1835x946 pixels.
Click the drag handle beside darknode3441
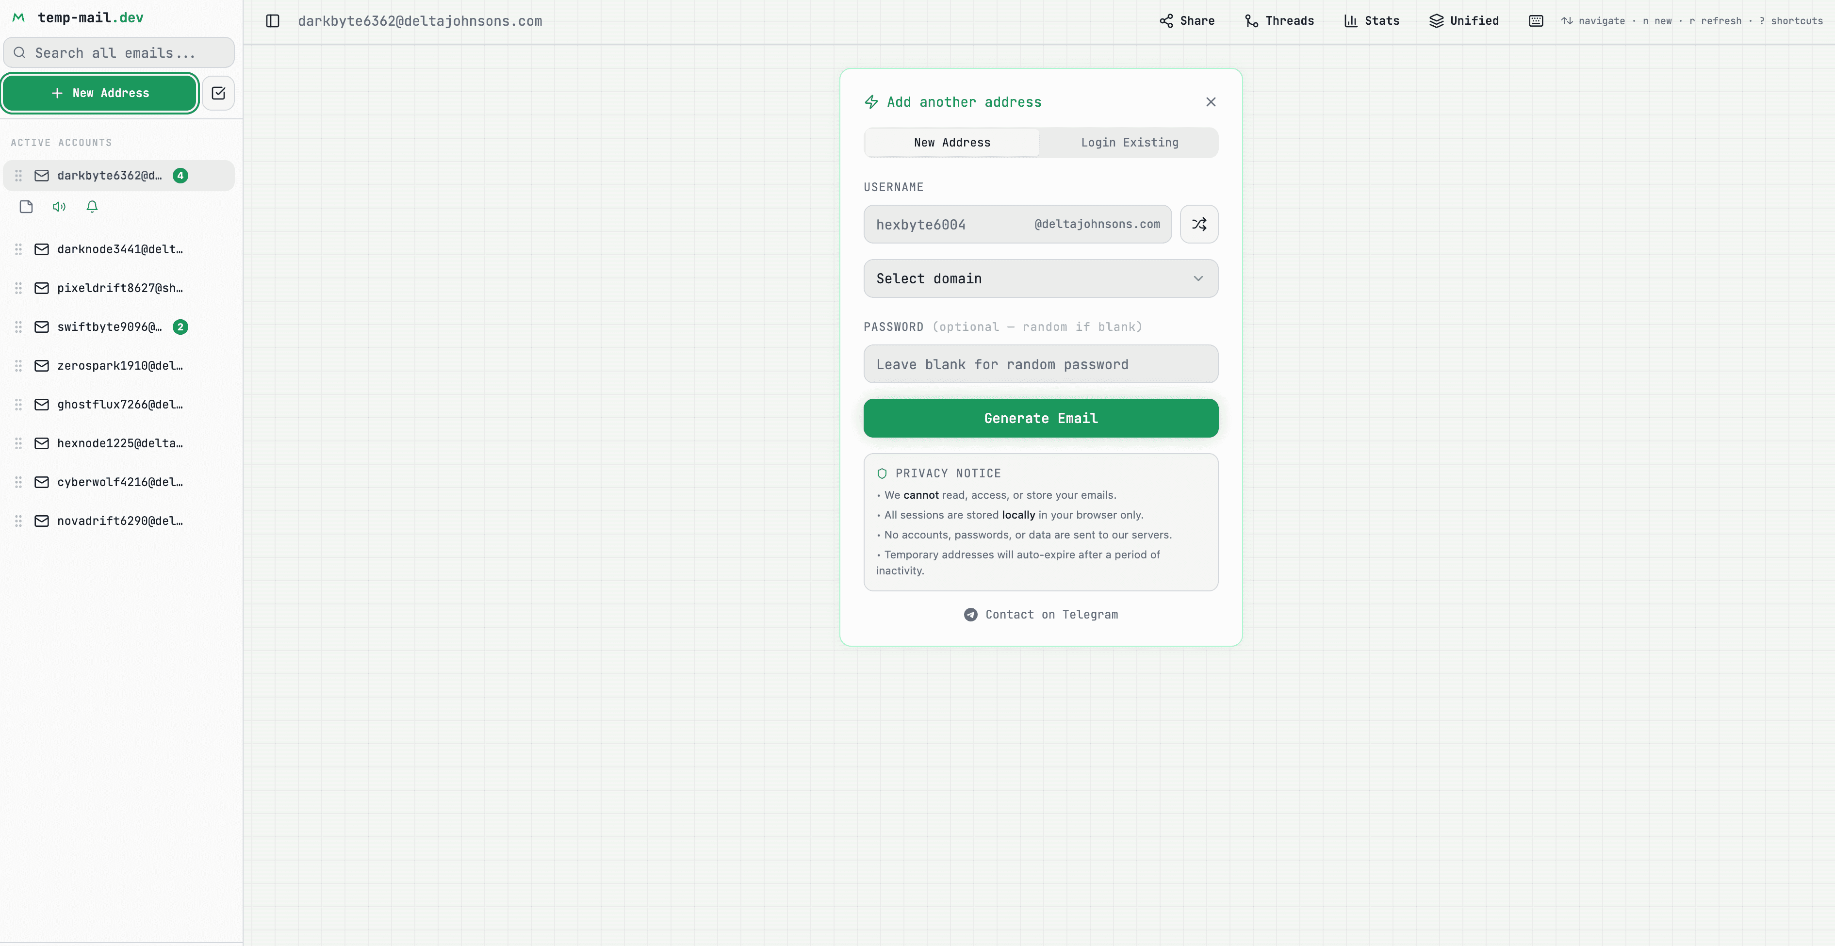18,249
